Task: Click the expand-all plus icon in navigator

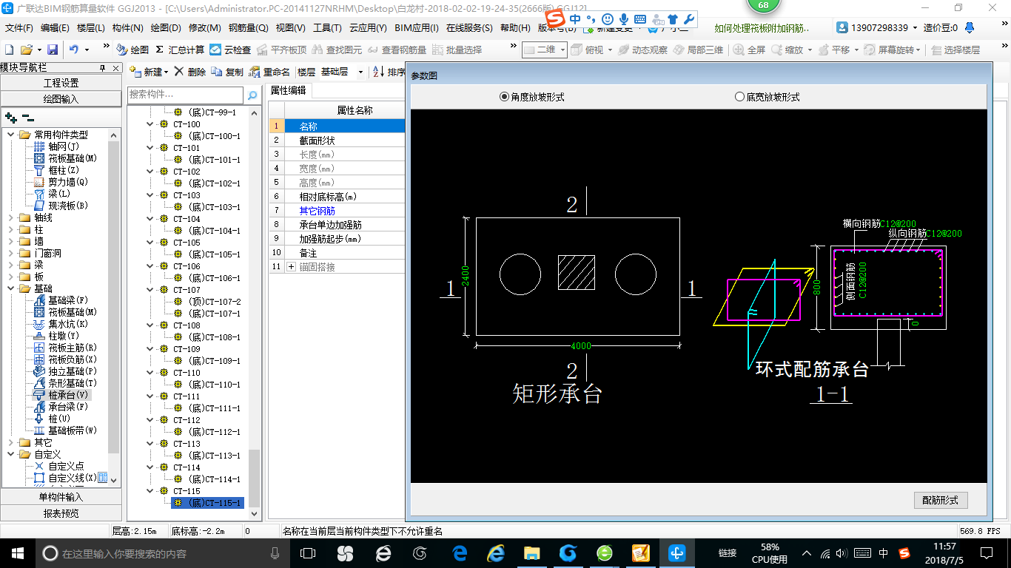Action: (11, 117)
